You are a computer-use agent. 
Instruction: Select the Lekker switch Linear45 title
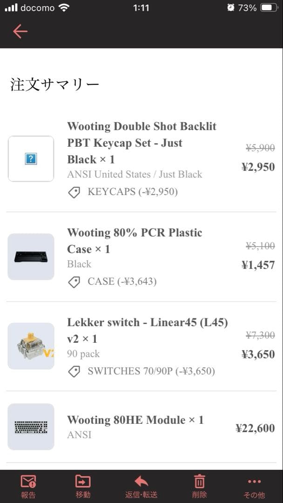[147, 330]
